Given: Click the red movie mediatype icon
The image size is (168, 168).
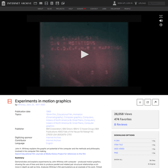Looking at the screenshot, I should (x=10, y=101).
